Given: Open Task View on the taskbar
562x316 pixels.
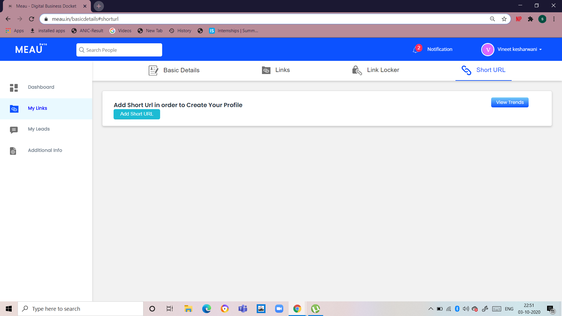Looking at the screenshot, I should point(170,309).
